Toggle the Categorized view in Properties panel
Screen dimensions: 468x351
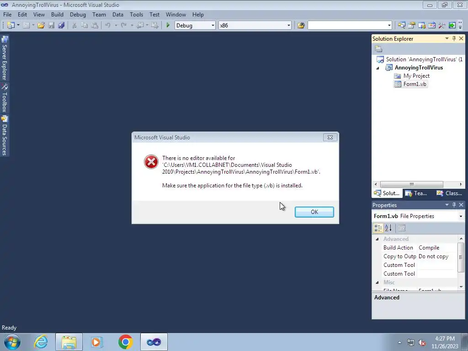[x=378, y=228]
